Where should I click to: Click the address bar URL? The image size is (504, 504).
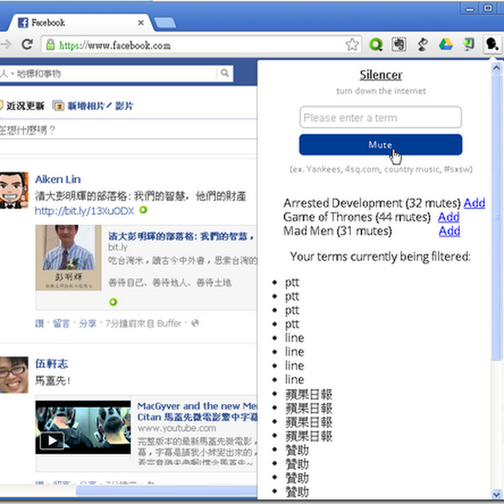coord(115,45)
